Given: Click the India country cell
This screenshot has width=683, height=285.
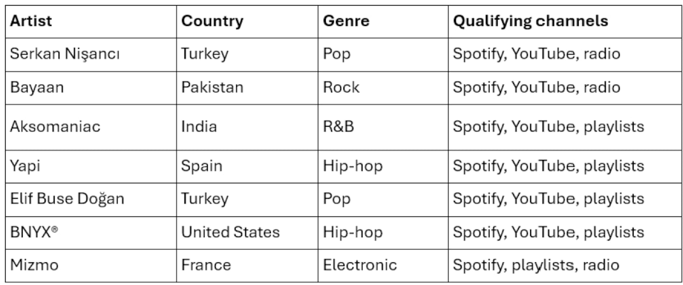Looking at the screenshot, I should 247,128.
